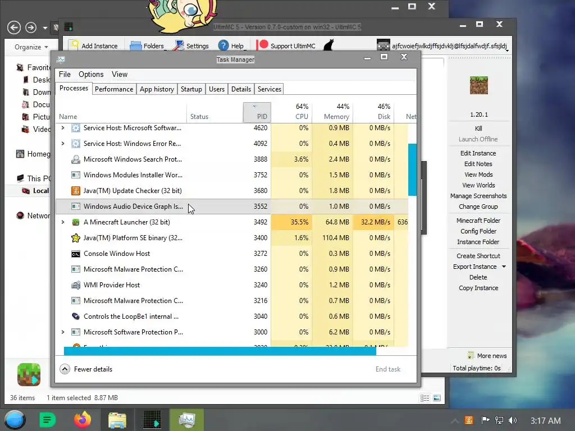Click the Minecraft Launcher process icon
This screenshot has width=575, height=431.
pos(76,222)
